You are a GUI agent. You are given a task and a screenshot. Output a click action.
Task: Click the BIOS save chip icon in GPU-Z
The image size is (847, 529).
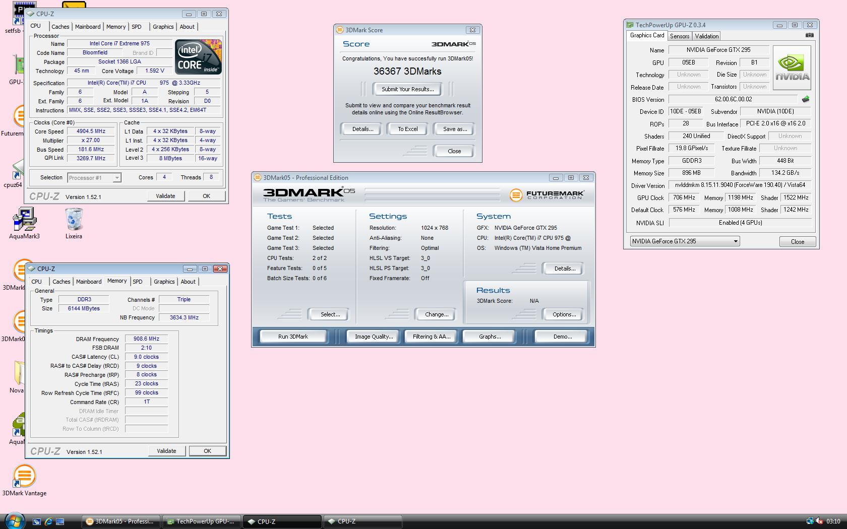click(x=805, y=99)
